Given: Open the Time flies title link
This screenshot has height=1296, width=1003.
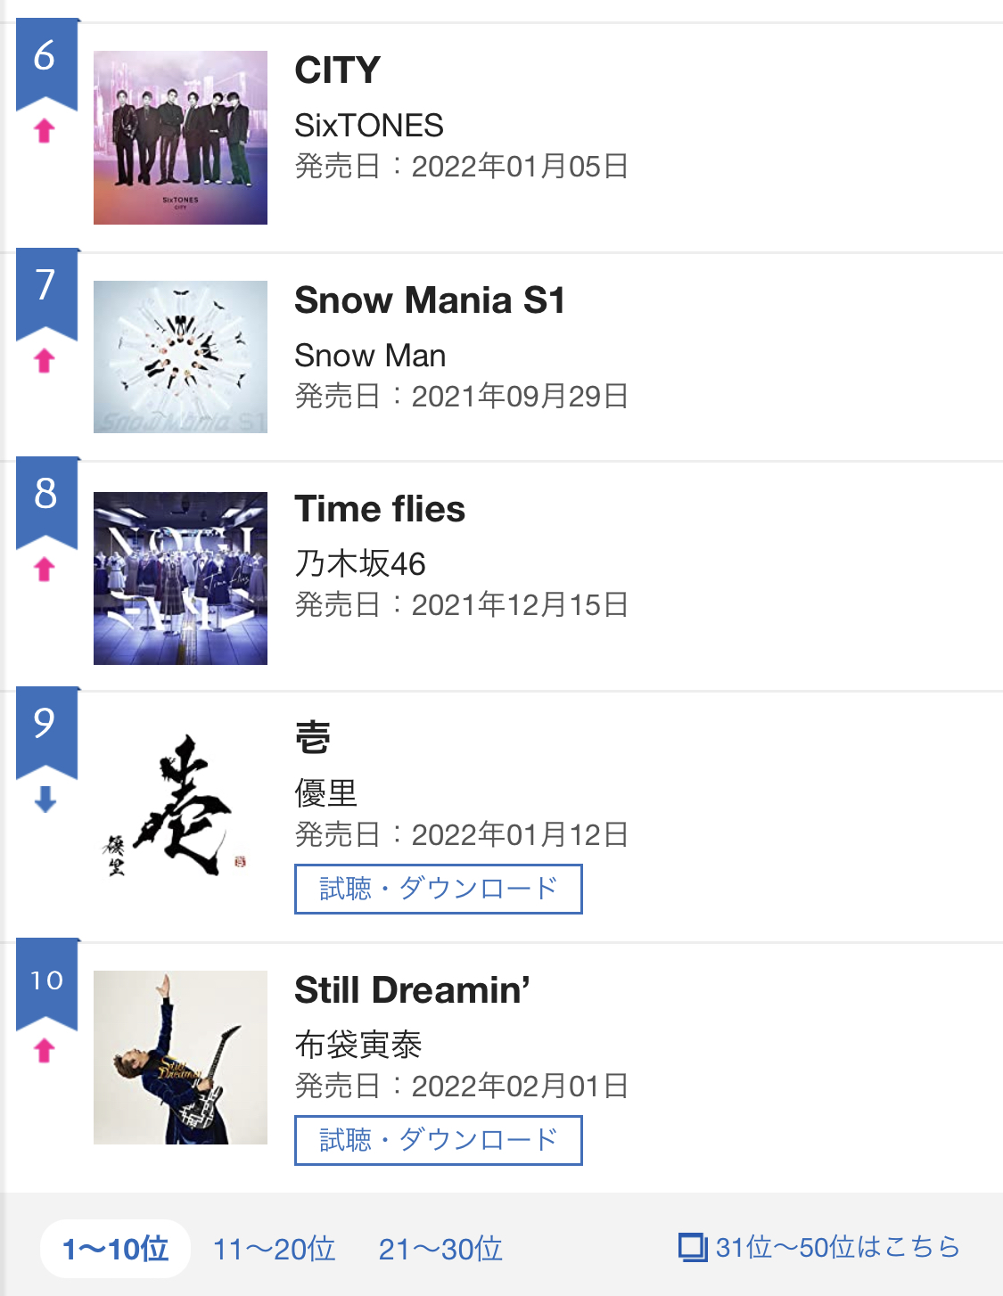Looking at the screenshot, I should coord(380,509).
